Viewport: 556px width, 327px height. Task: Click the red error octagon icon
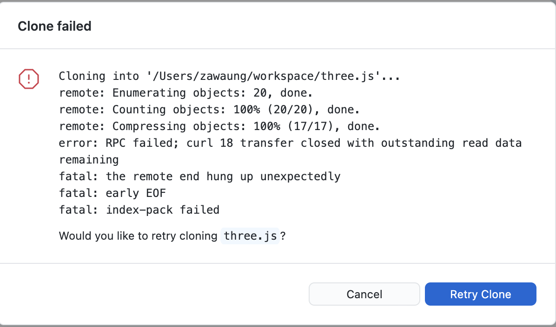28,79
